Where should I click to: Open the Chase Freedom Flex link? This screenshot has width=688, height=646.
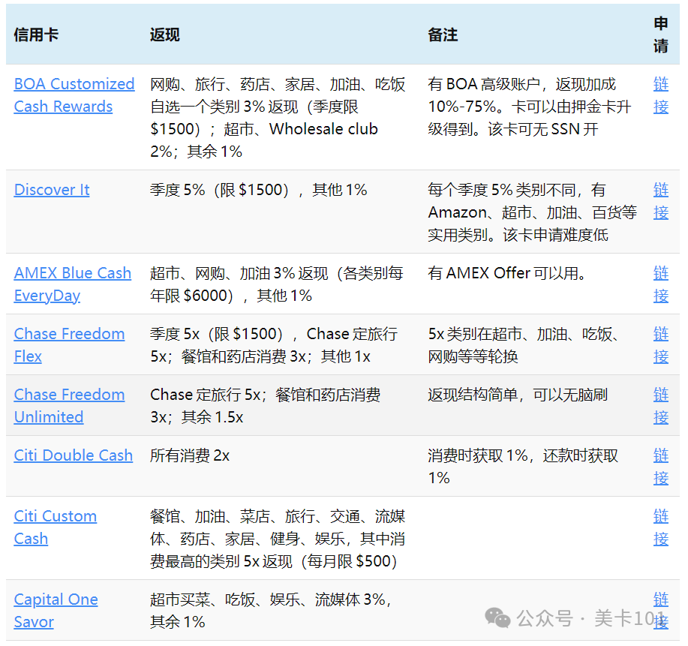[69, 345]
